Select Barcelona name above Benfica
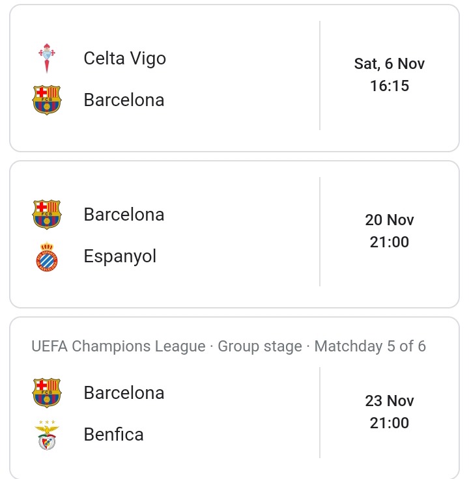 (x=124, y=393)
